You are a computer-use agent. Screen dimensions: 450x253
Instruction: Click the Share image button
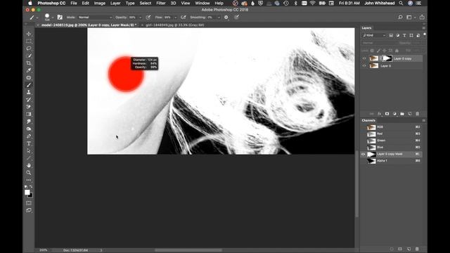coord(422,17)
